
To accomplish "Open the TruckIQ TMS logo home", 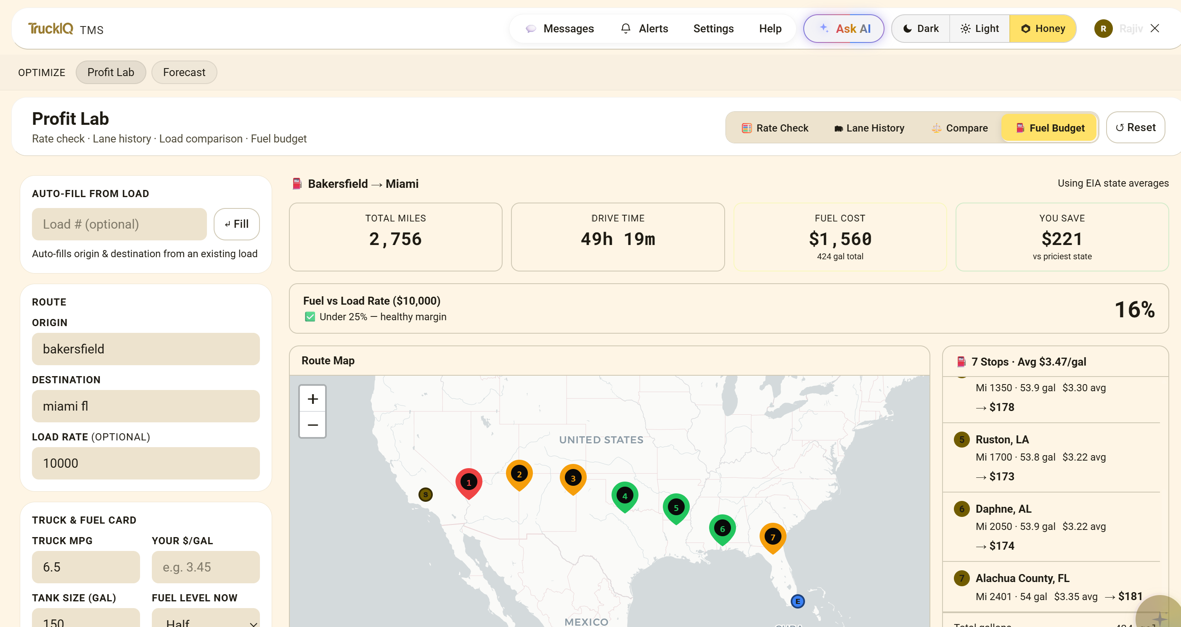I will [x=66, y=29].
